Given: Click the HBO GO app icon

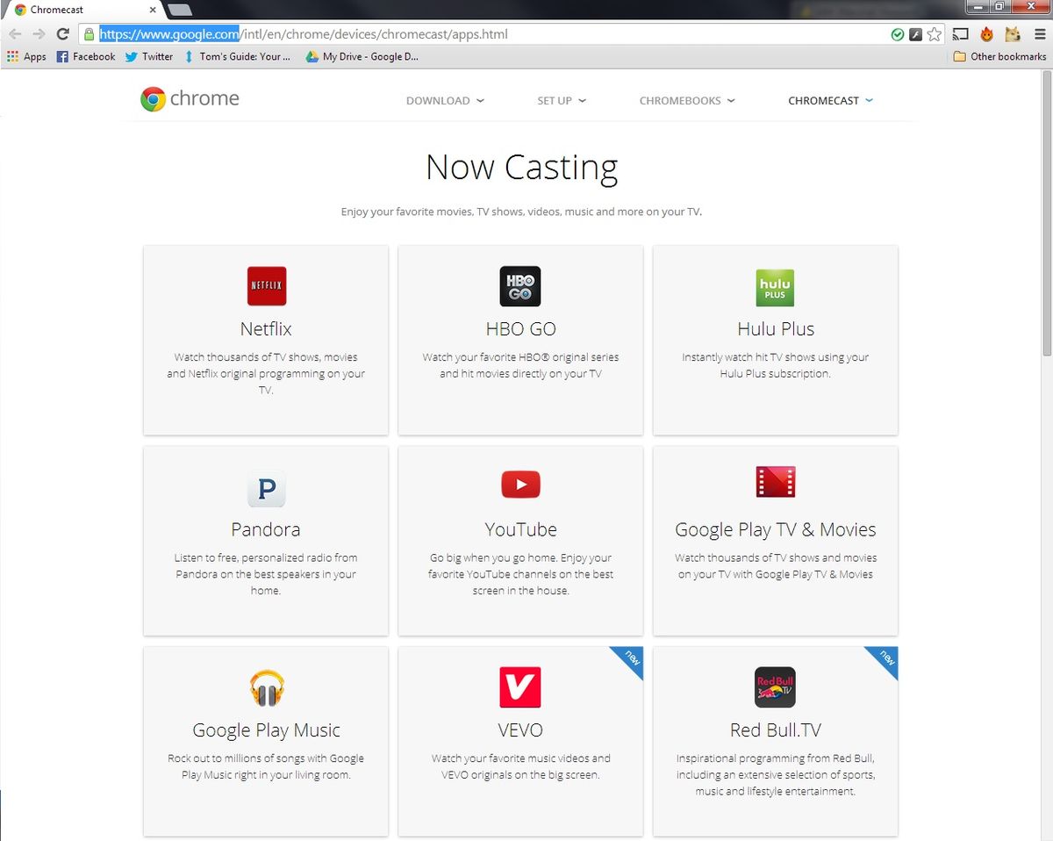Looking at the screenshot, I should tap(520, 285).
